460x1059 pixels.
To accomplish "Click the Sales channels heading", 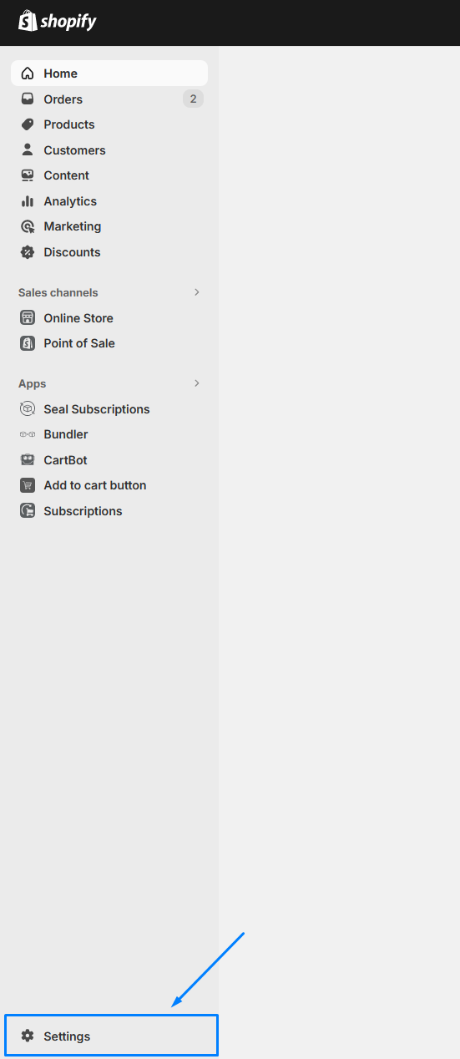I will pyautogui.click(x=58, y=292).
